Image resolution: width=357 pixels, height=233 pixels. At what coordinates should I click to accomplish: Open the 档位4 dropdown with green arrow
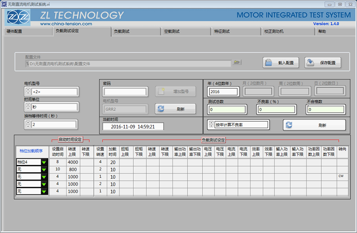coord(44,162)
